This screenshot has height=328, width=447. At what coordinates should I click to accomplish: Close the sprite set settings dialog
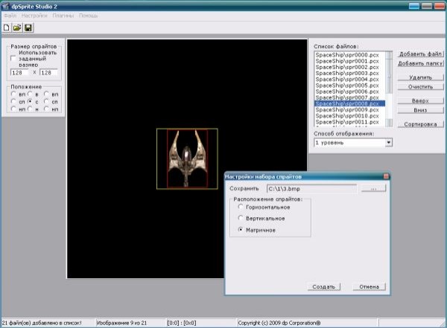386,177
